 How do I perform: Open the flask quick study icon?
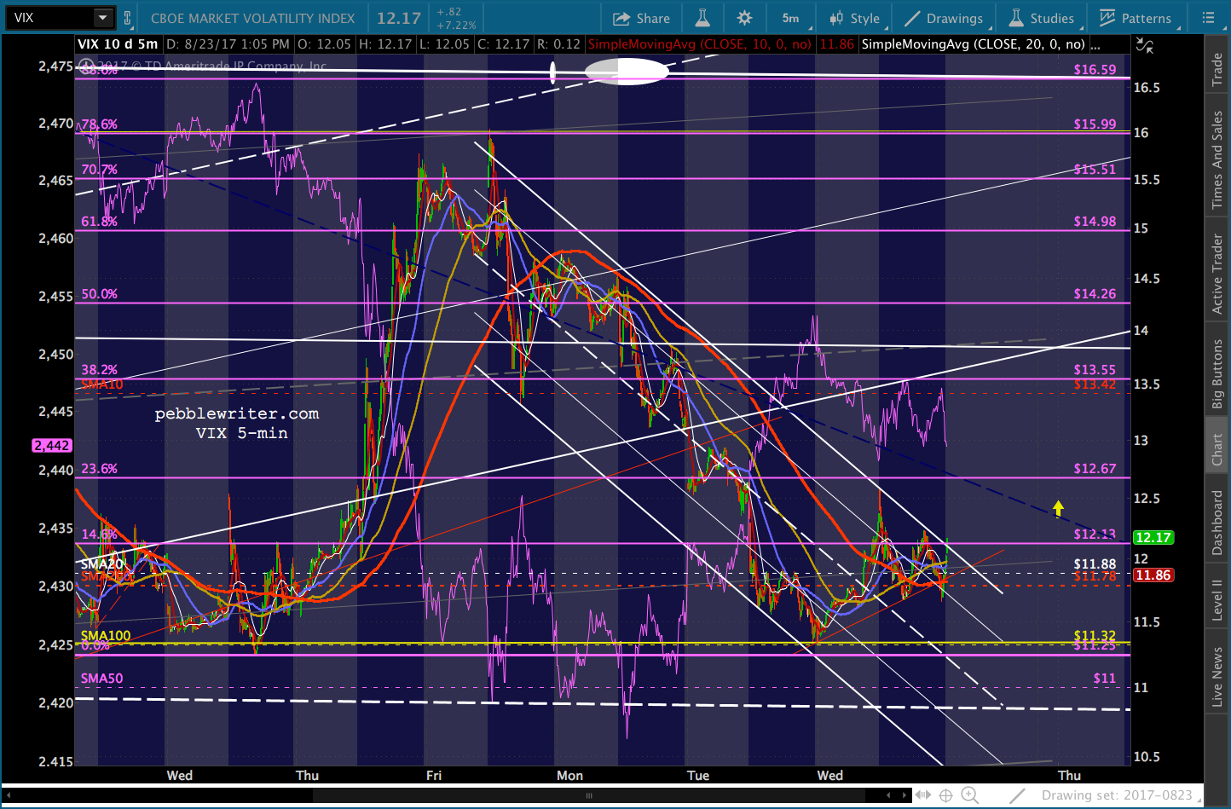(702, 18)
